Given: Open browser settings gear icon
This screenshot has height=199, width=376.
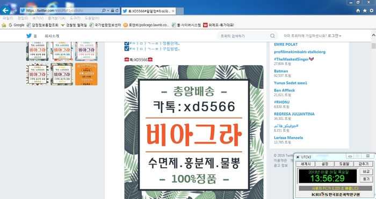Looking at the screenshot, I should pyautogui.click(x=372, y=11).
